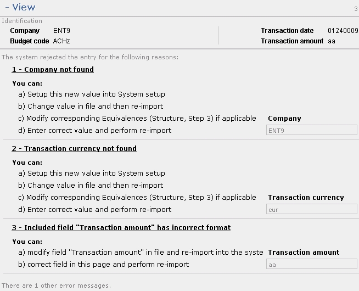Click the Identification section label
Viewport: 359px width, 291px height.
click(x=22, y=21)
